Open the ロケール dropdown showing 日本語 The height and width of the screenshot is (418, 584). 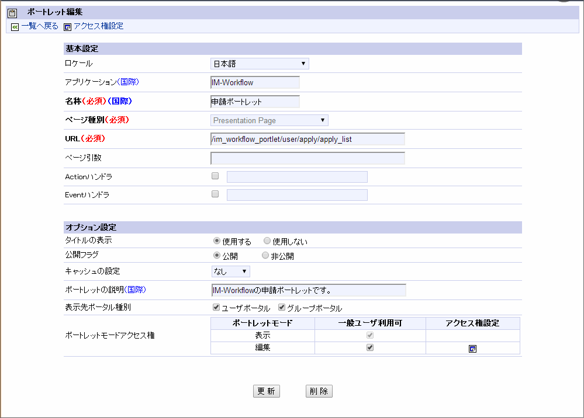(x=260, y=64)
